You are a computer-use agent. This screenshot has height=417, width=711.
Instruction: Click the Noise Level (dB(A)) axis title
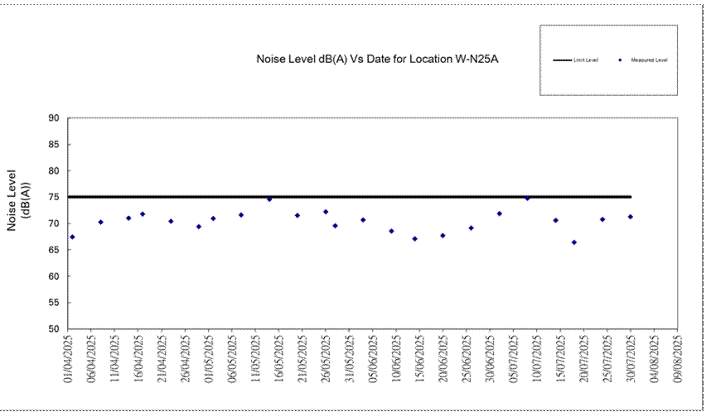[18, 200]
